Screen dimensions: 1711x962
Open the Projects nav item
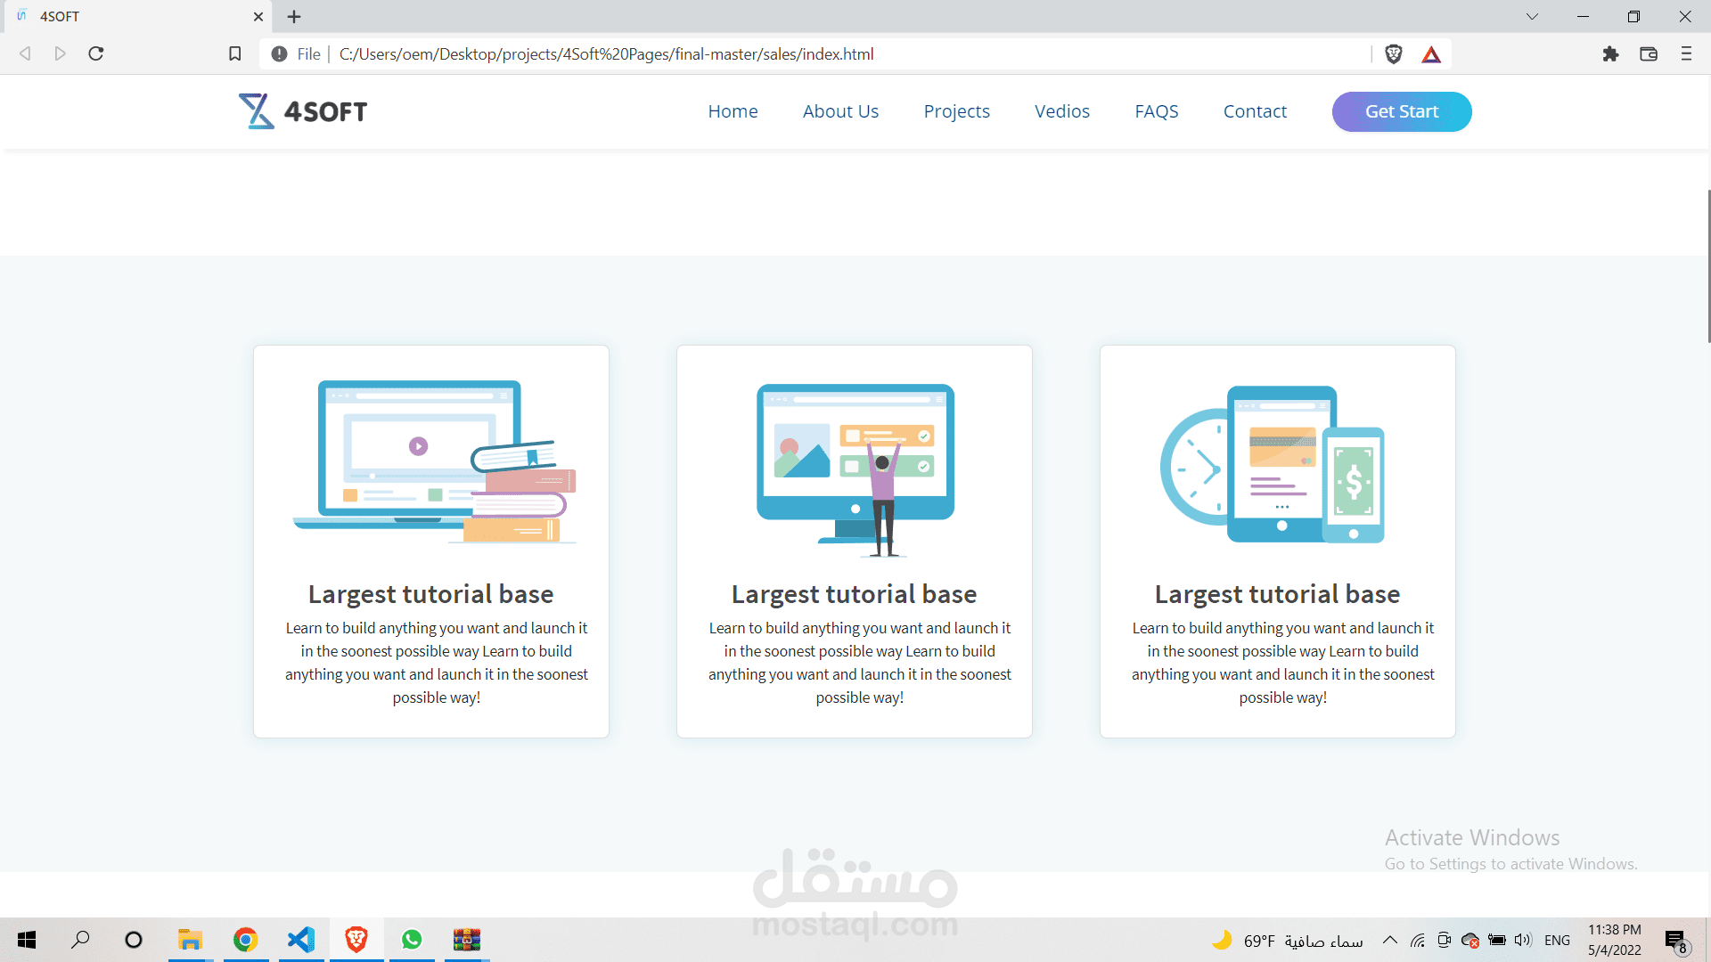click(x=956, y=111)
